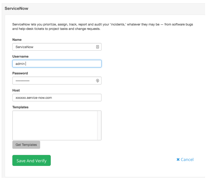Click the ServiceNow description paragraph
The width and height of the screenshot is (209, 180).
pos(103,26)
